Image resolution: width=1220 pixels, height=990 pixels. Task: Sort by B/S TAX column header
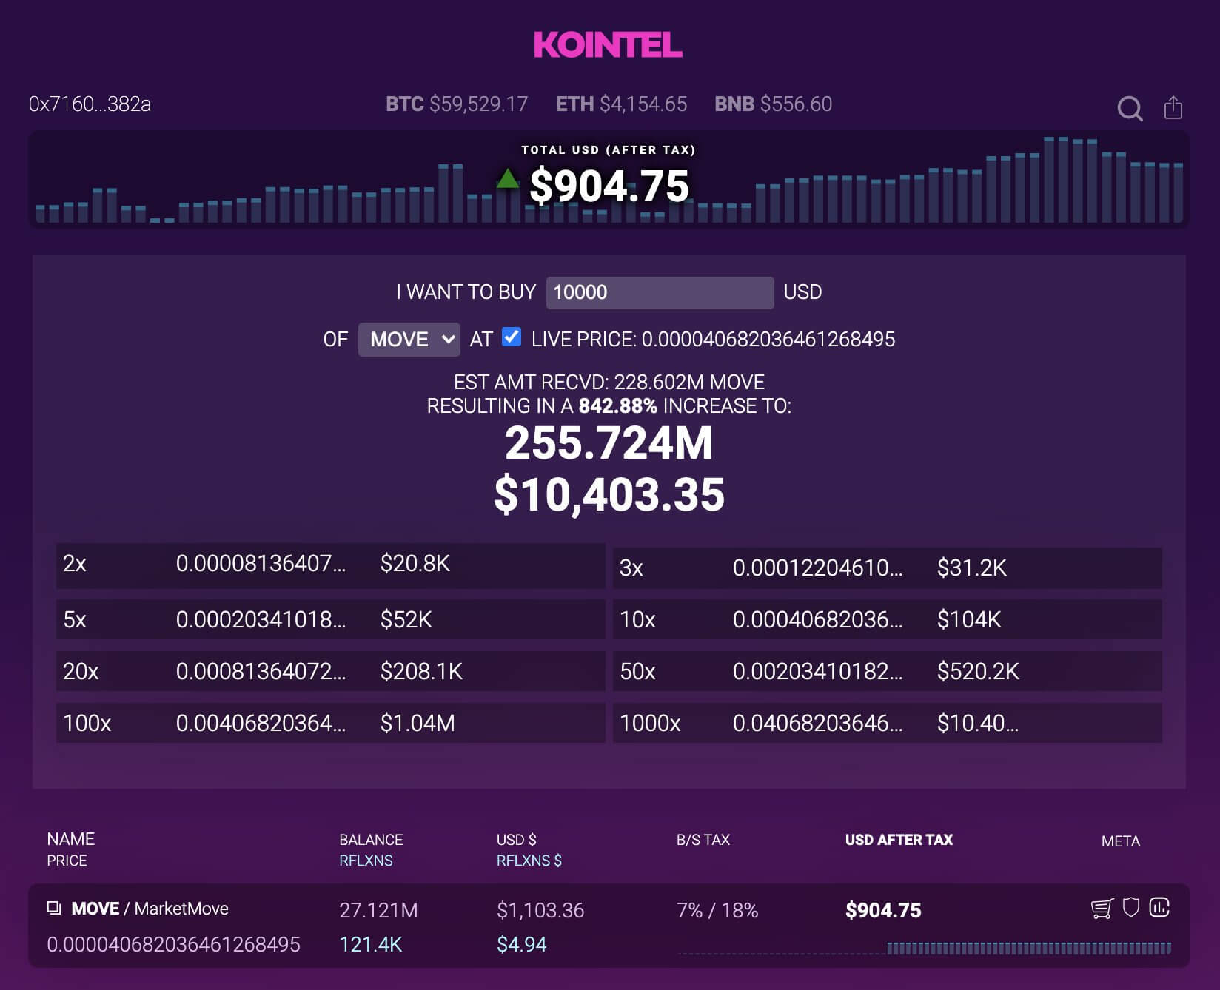coord(703,840)
